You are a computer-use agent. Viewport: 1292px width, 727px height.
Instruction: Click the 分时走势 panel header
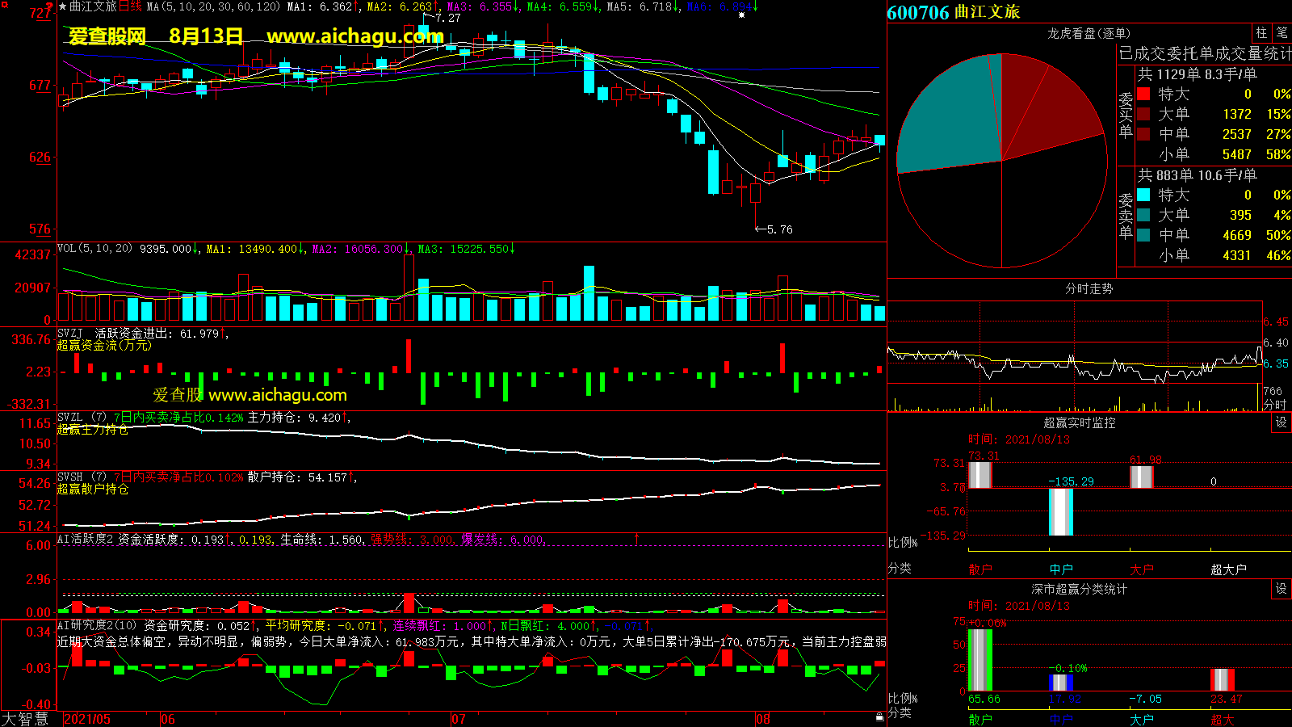[1089, 288]
